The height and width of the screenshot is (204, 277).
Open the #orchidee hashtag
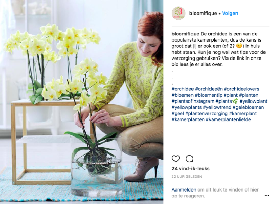(183, 89)
